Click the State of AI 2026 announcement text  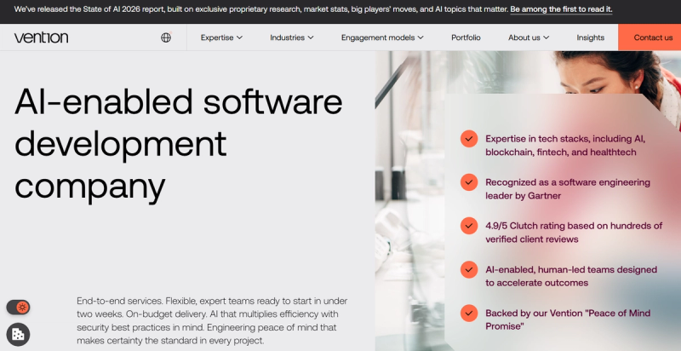[x=261, y=9]
